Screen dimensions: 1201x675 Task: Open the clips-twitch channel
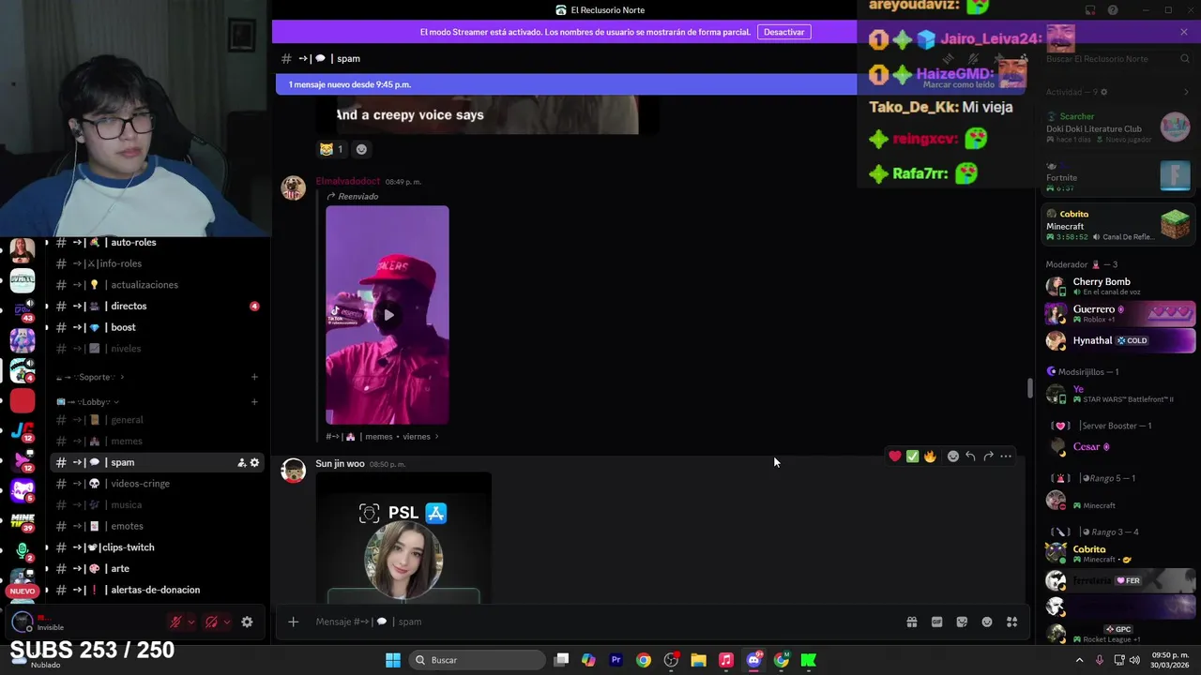point(156,547)
